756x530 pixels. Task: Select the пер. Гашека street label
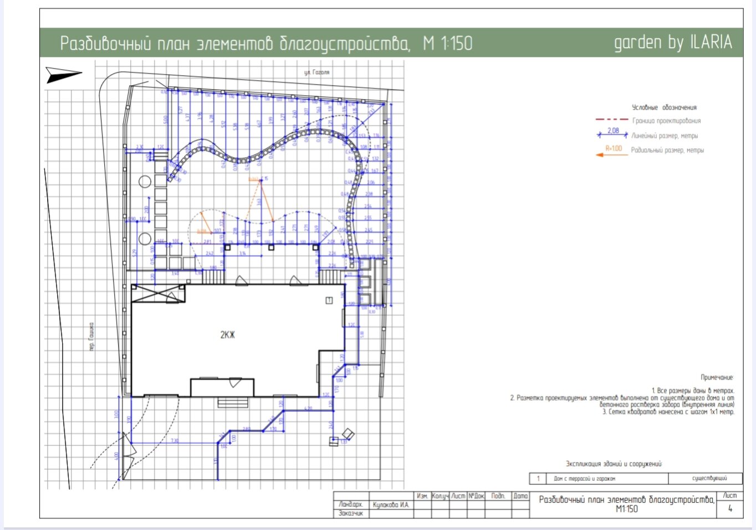pyautogui.click(x=91, y=336)
